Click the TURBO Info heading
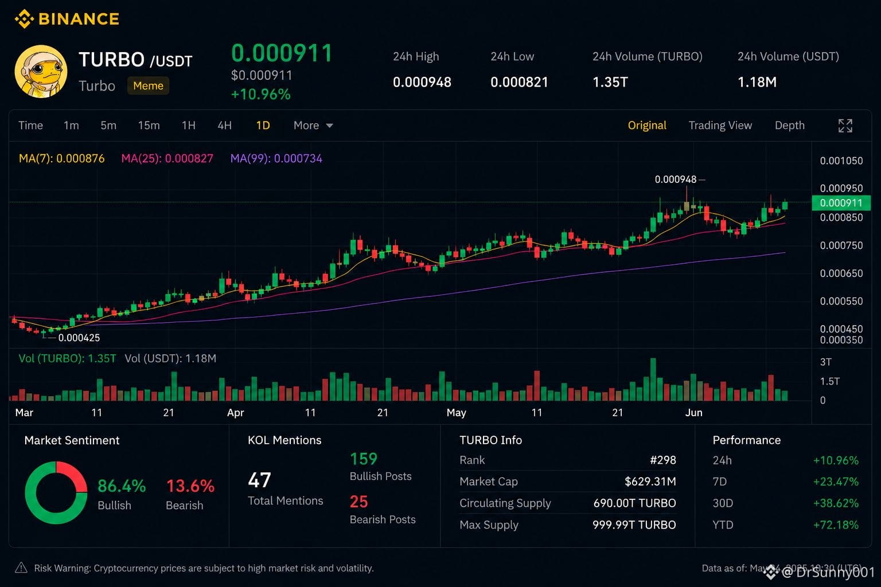 pyautogui.click(x=490, y=440)
